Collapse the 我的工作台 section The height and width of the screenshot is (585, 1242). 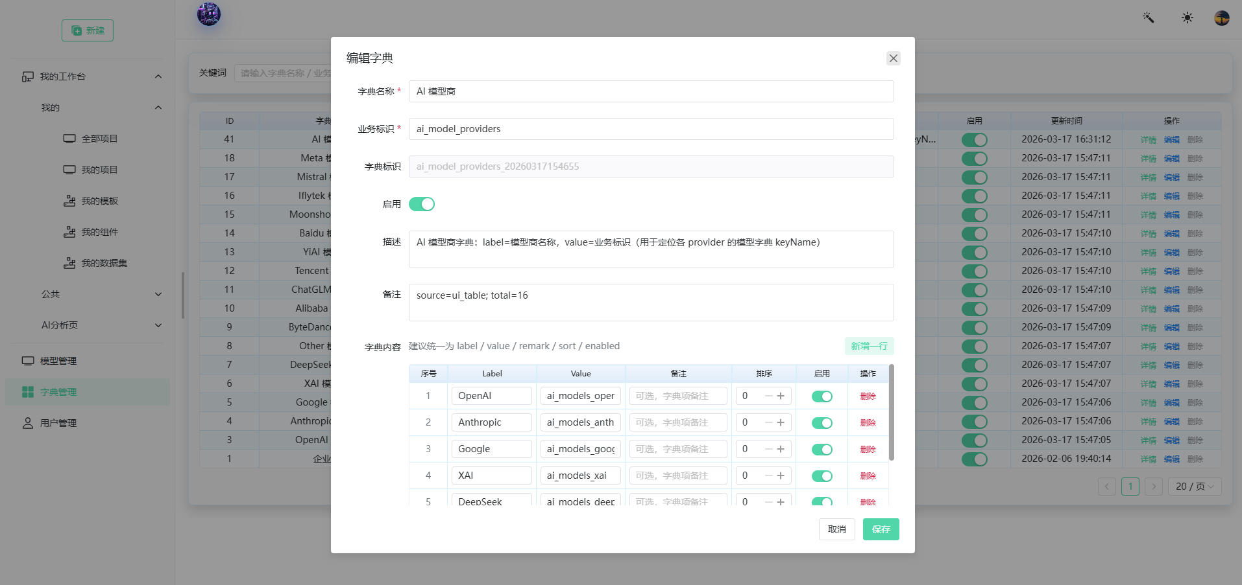(x=158, y=76)
